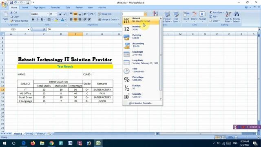Open the Name Box dropdown arrow
The width and height of the screenshot is (261, 147).
point(29,29)
